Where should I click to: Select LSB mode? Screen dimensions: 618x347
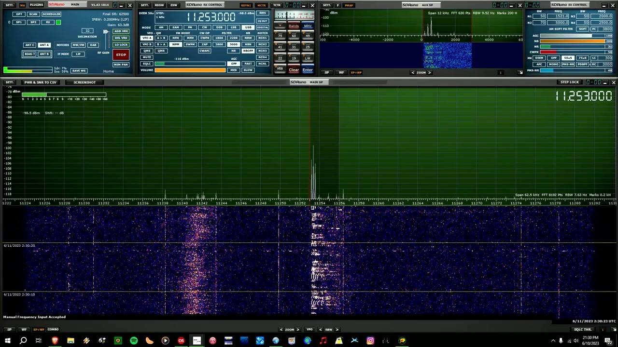233,27
